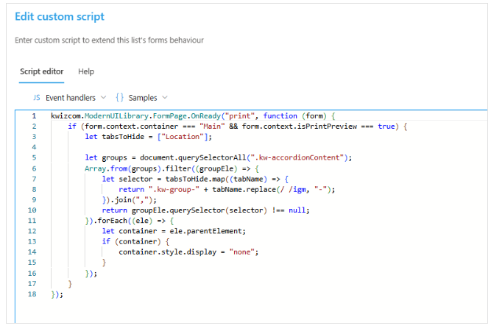Expand the Samples dropdown chevron

(x=165, y=98)
